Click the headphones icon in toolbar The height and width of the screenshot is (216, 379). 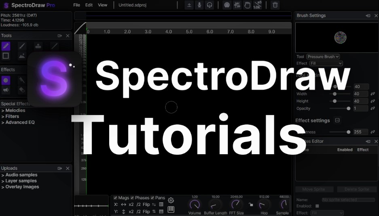210,5
